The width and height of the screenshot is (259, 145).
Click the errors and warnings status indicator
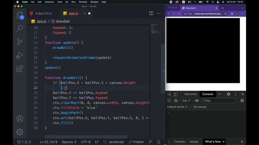click(24, 142)
